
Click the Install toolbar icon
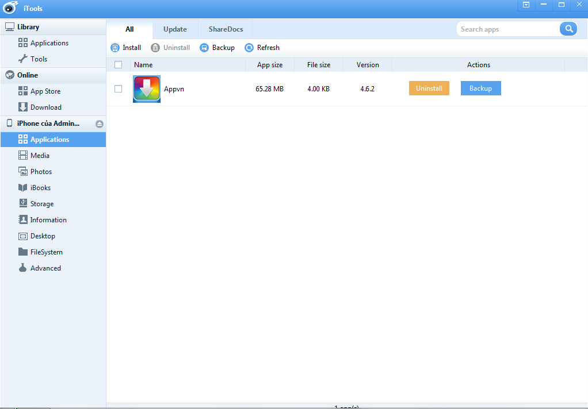tap(115, 48)
